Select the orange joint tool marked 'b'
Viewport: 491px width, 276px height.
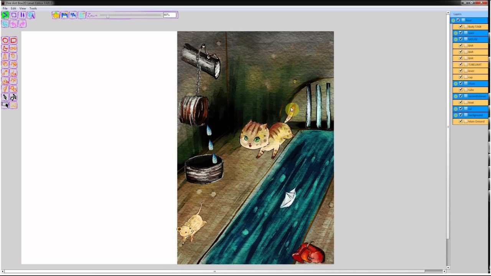pos(5,81)
